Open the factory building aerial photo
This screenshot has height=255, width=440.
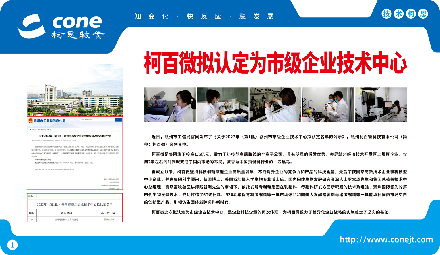75,91
